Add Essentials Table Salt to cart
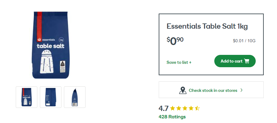Screen dimensions: 277x123 point(235,61)
